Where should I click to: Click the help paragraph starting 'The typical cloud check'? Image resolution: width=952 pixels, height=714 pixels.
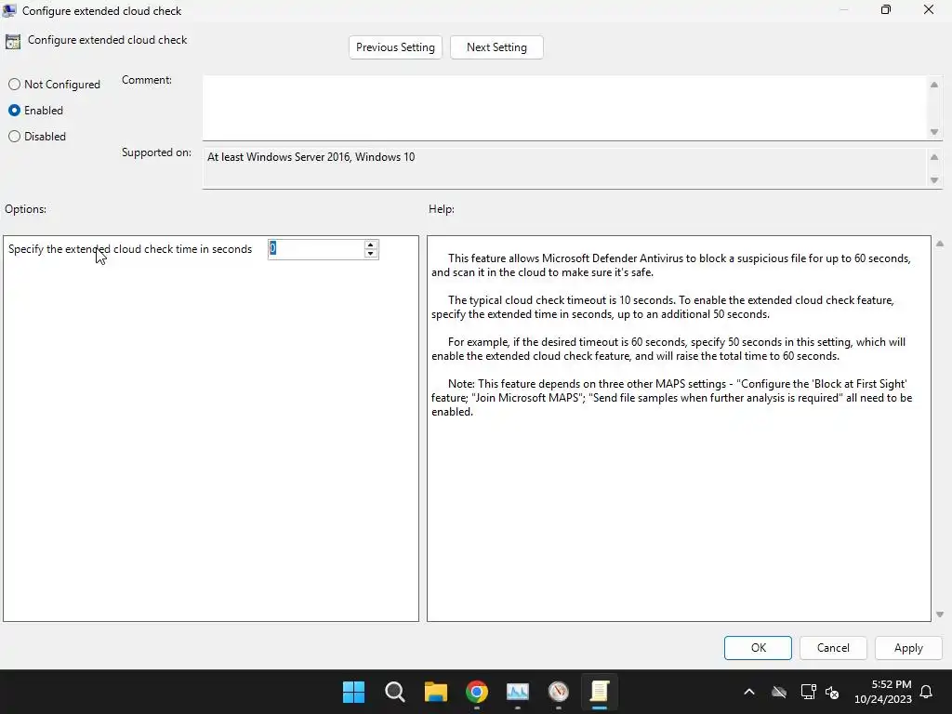tap(662, 307)
